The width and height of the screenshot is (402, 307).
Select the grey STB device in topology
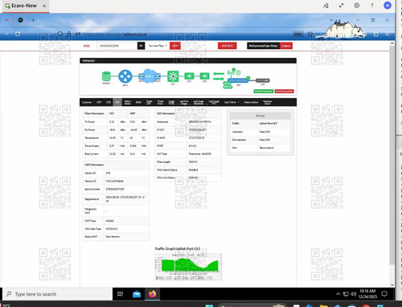click(263, 80)
